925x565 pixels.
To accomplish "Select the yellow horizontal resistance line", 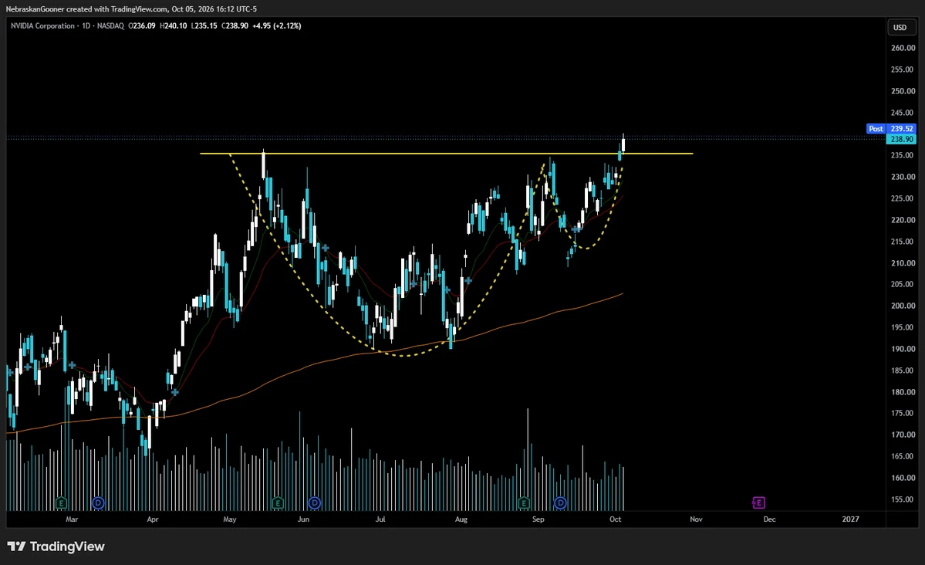I will click(x=446, y=154).
